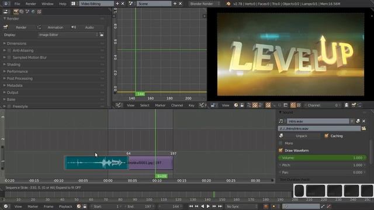Image resolution: width=374 pixels, height=210 pixels.
Task: Play the animation in reverse
Action: tap(203, 206)
